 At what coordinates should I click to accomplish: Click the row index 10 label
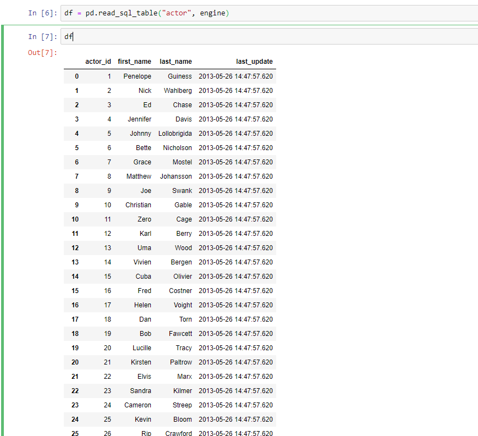tap(76, 219)
